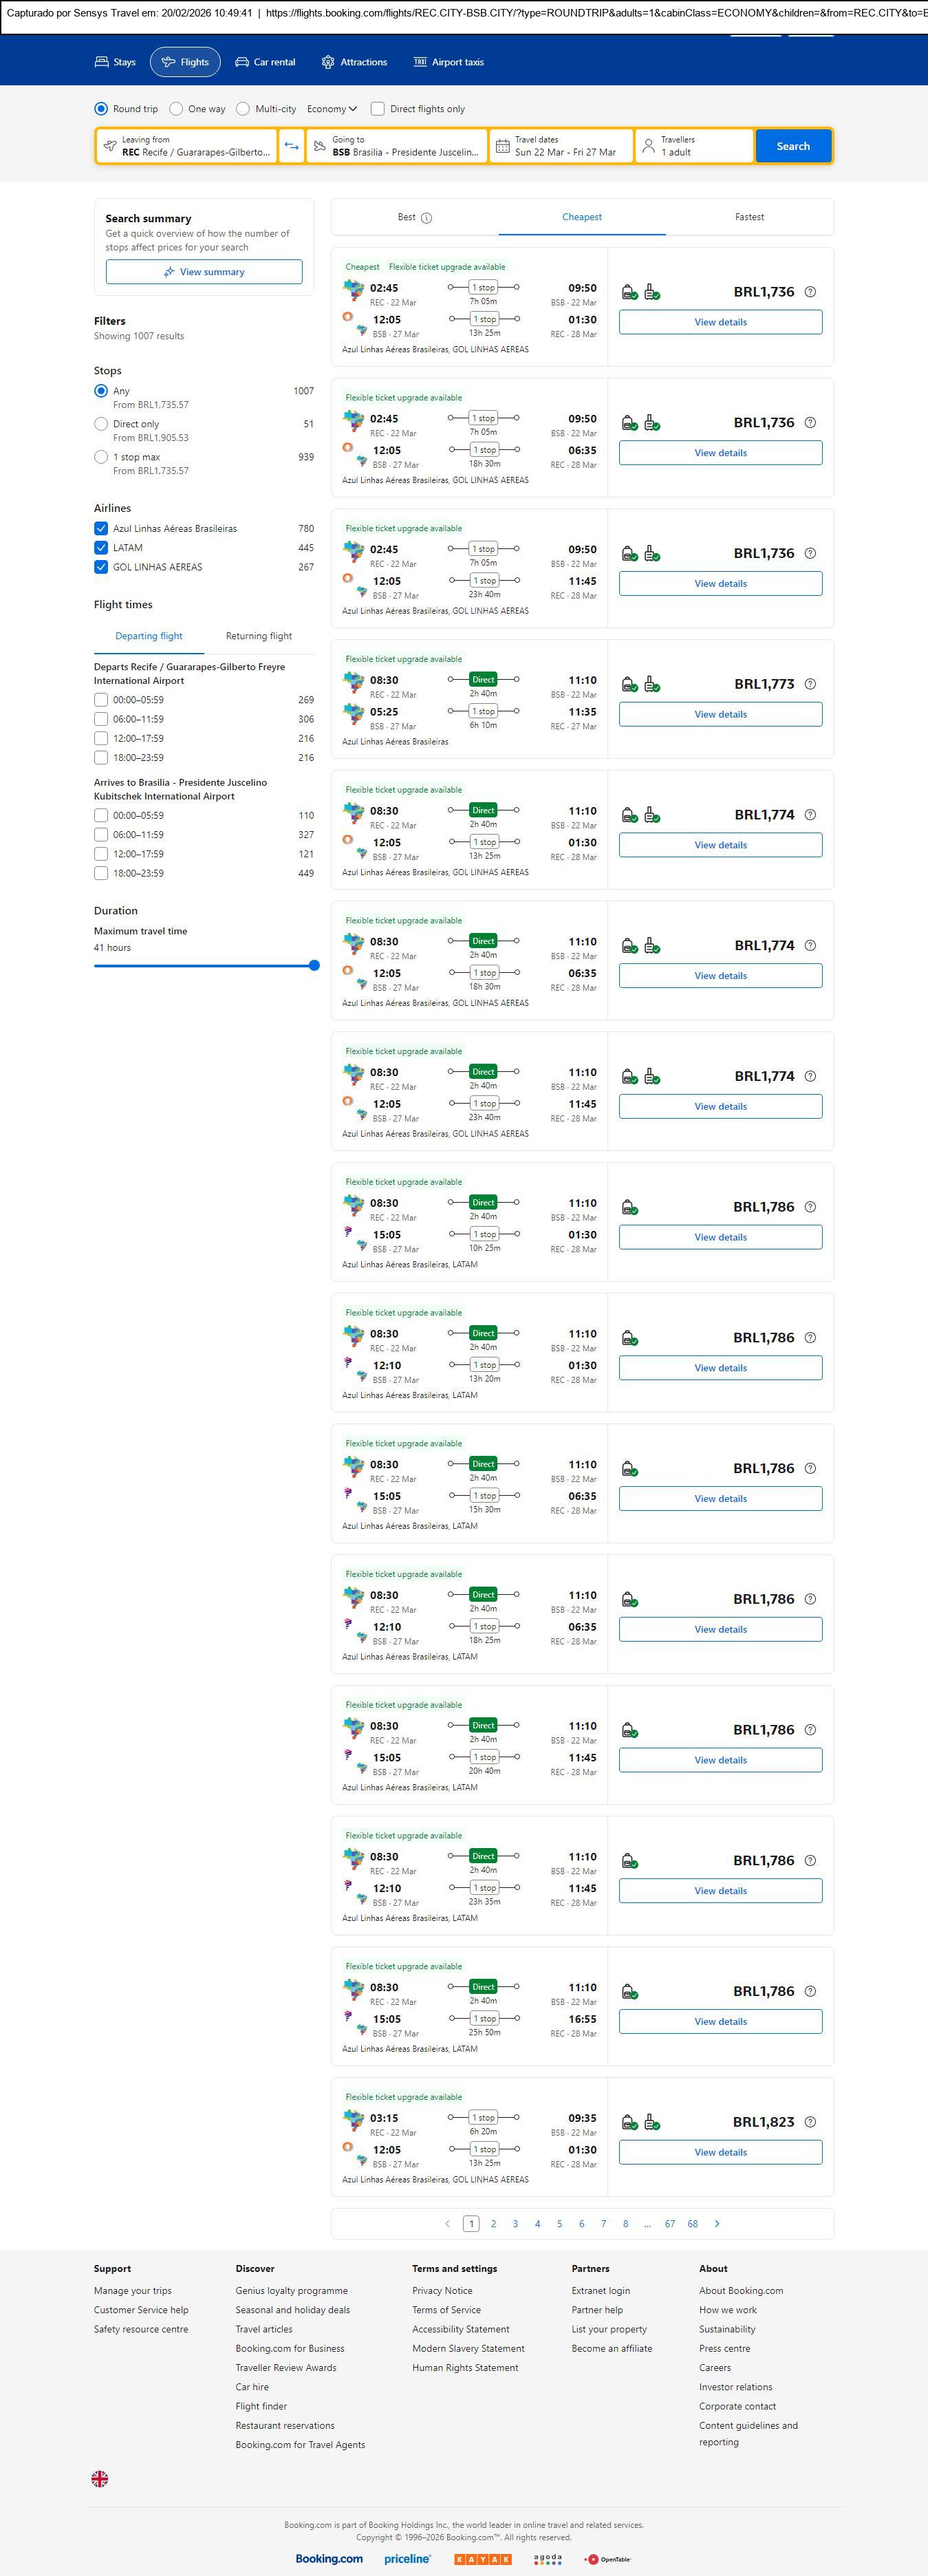Open the Economy cabin class dropdown
This screenshot has width=928, height=2576.
[x=332, y=109]
